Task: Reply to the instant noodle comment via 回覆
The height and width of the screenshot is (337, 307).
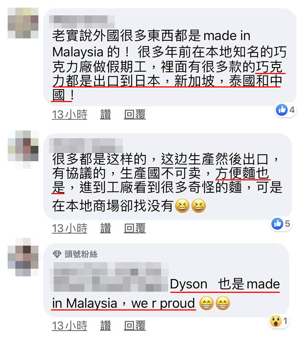Action: (x=135, y=228)
